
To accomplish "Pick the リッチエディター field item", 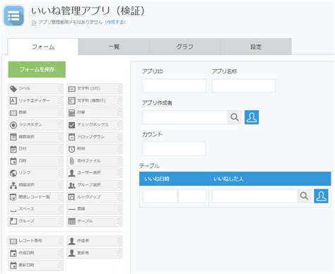I will coord(35,101).
